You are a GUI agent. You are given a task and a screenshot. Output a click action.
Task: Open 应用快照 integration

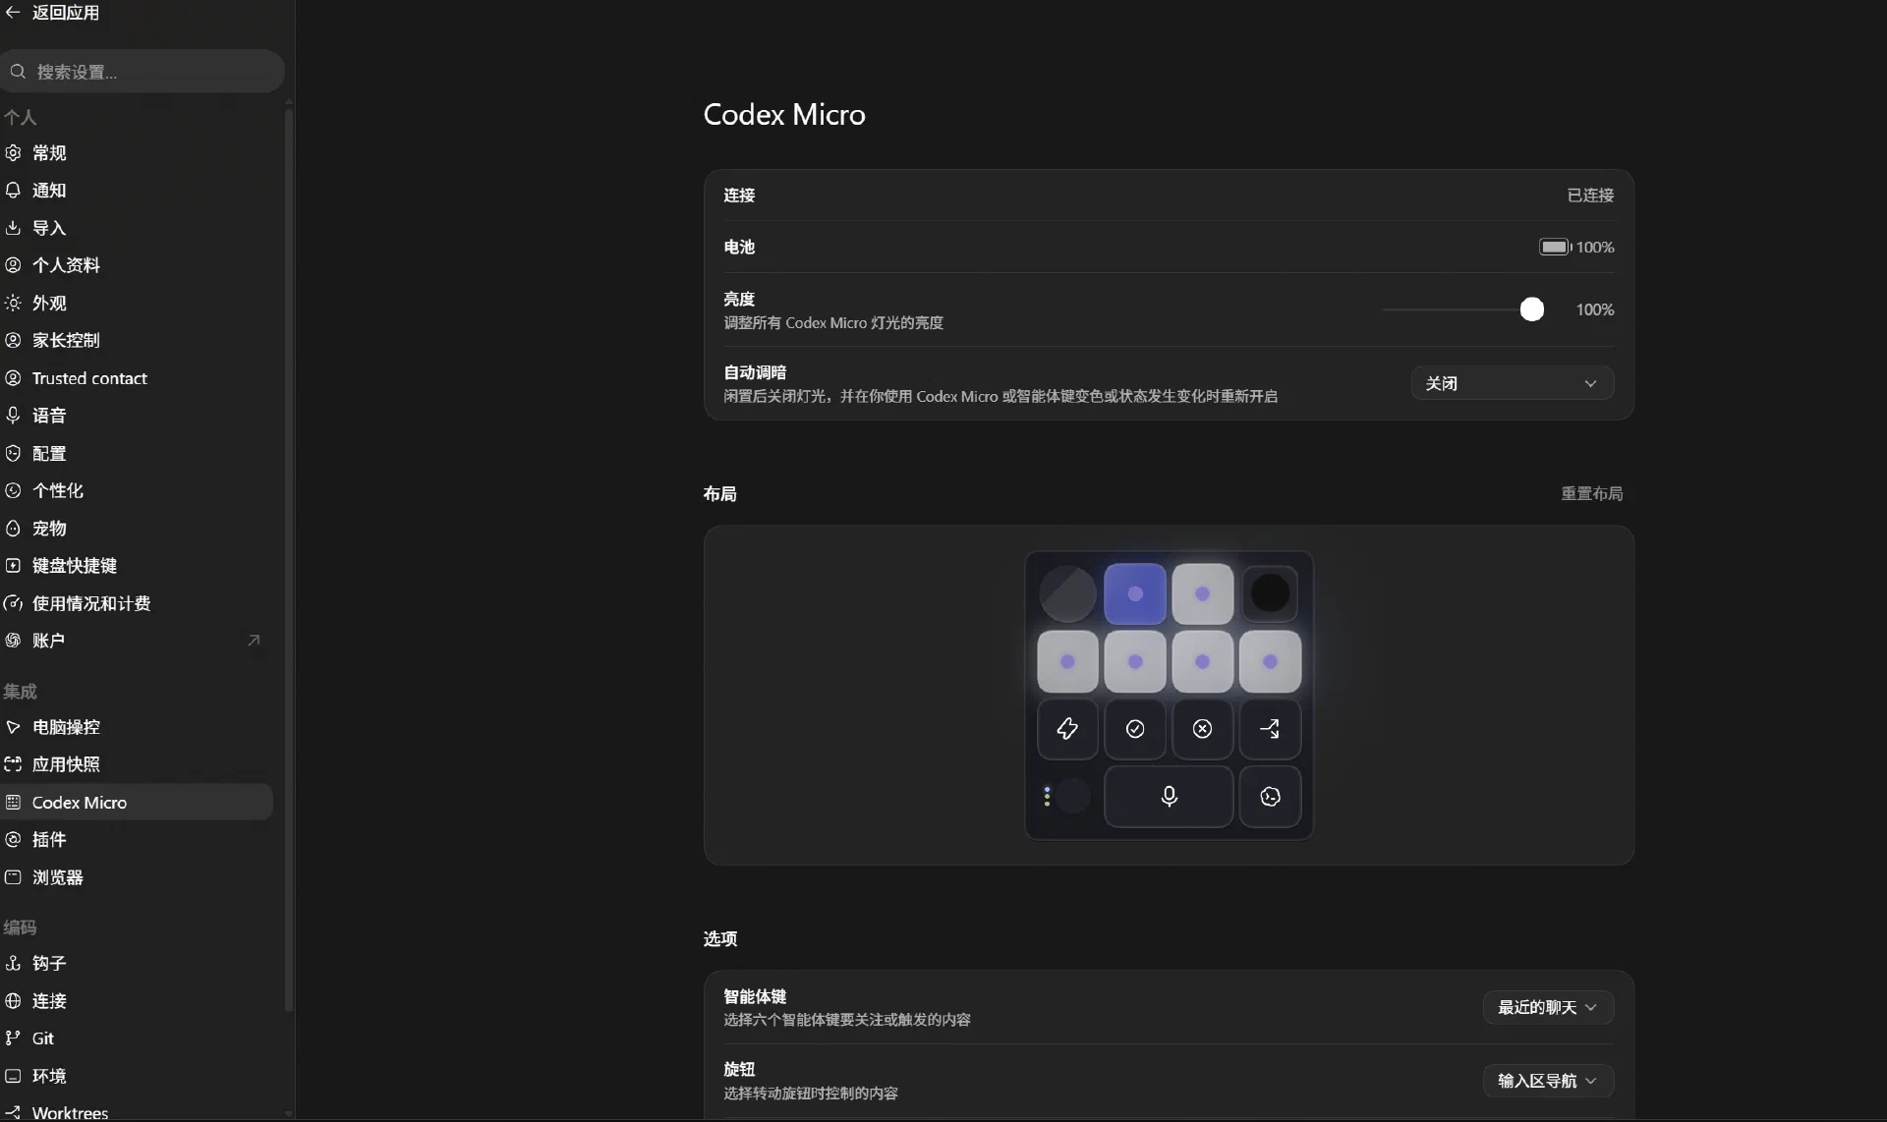click(137, 764)
